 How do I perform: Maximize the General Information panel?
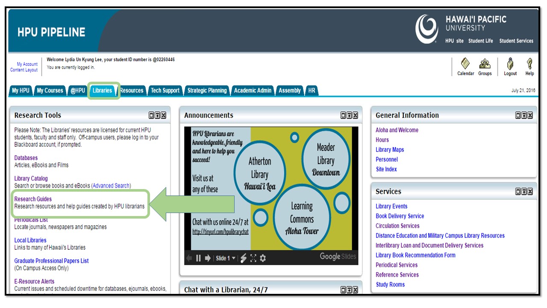(518, 115)
